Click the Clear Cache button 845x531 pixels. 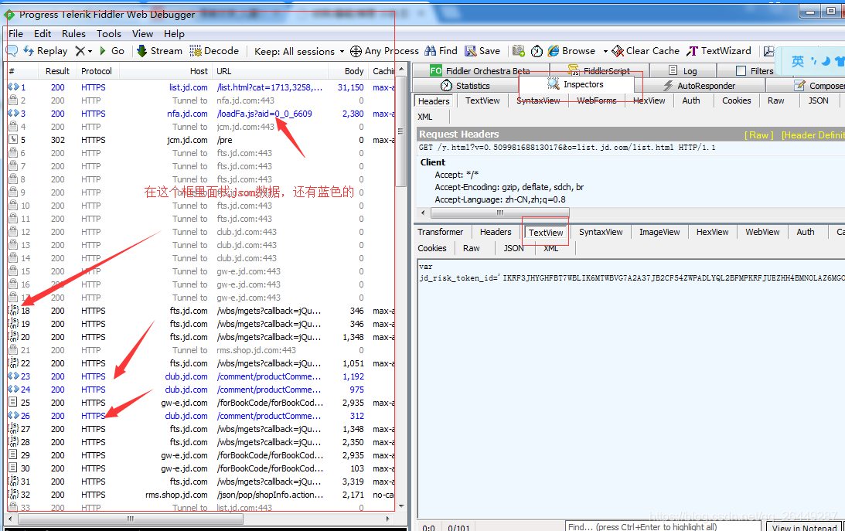pyautogui.click(x=646, y=51)
